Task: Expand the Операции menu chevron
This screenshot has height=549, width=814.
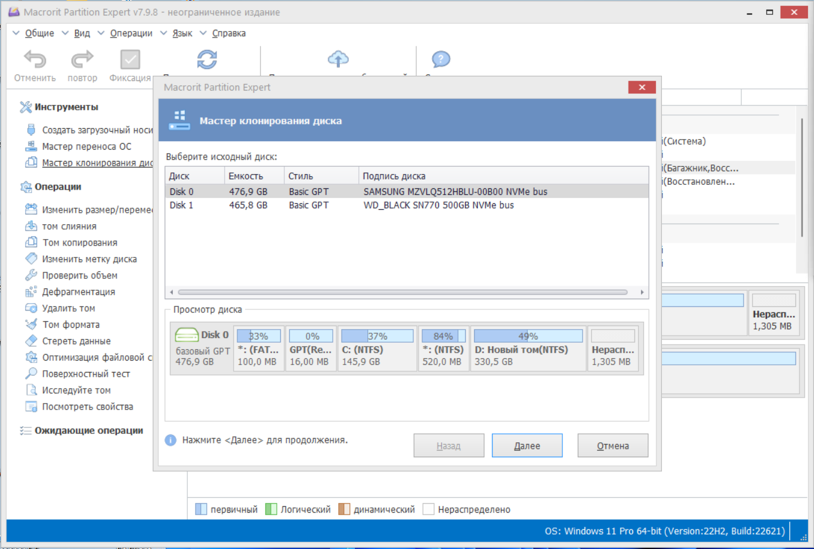Action: pos(101,33)
